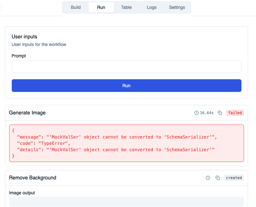Go to the Logs tab
Screen dimensions: 256x207
click(x=152, y=7)
